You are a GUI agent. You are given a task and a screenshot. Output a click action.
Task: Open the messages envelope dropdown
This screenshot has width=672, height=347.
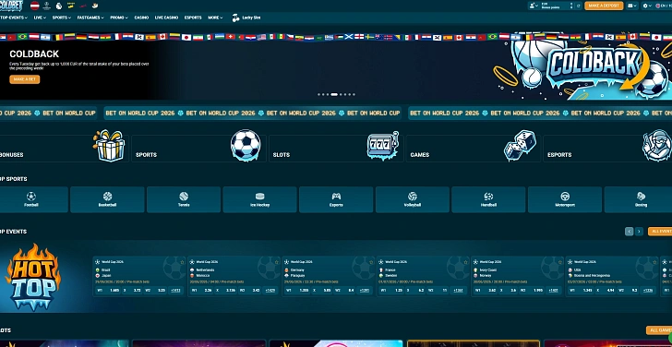point(631,6)
